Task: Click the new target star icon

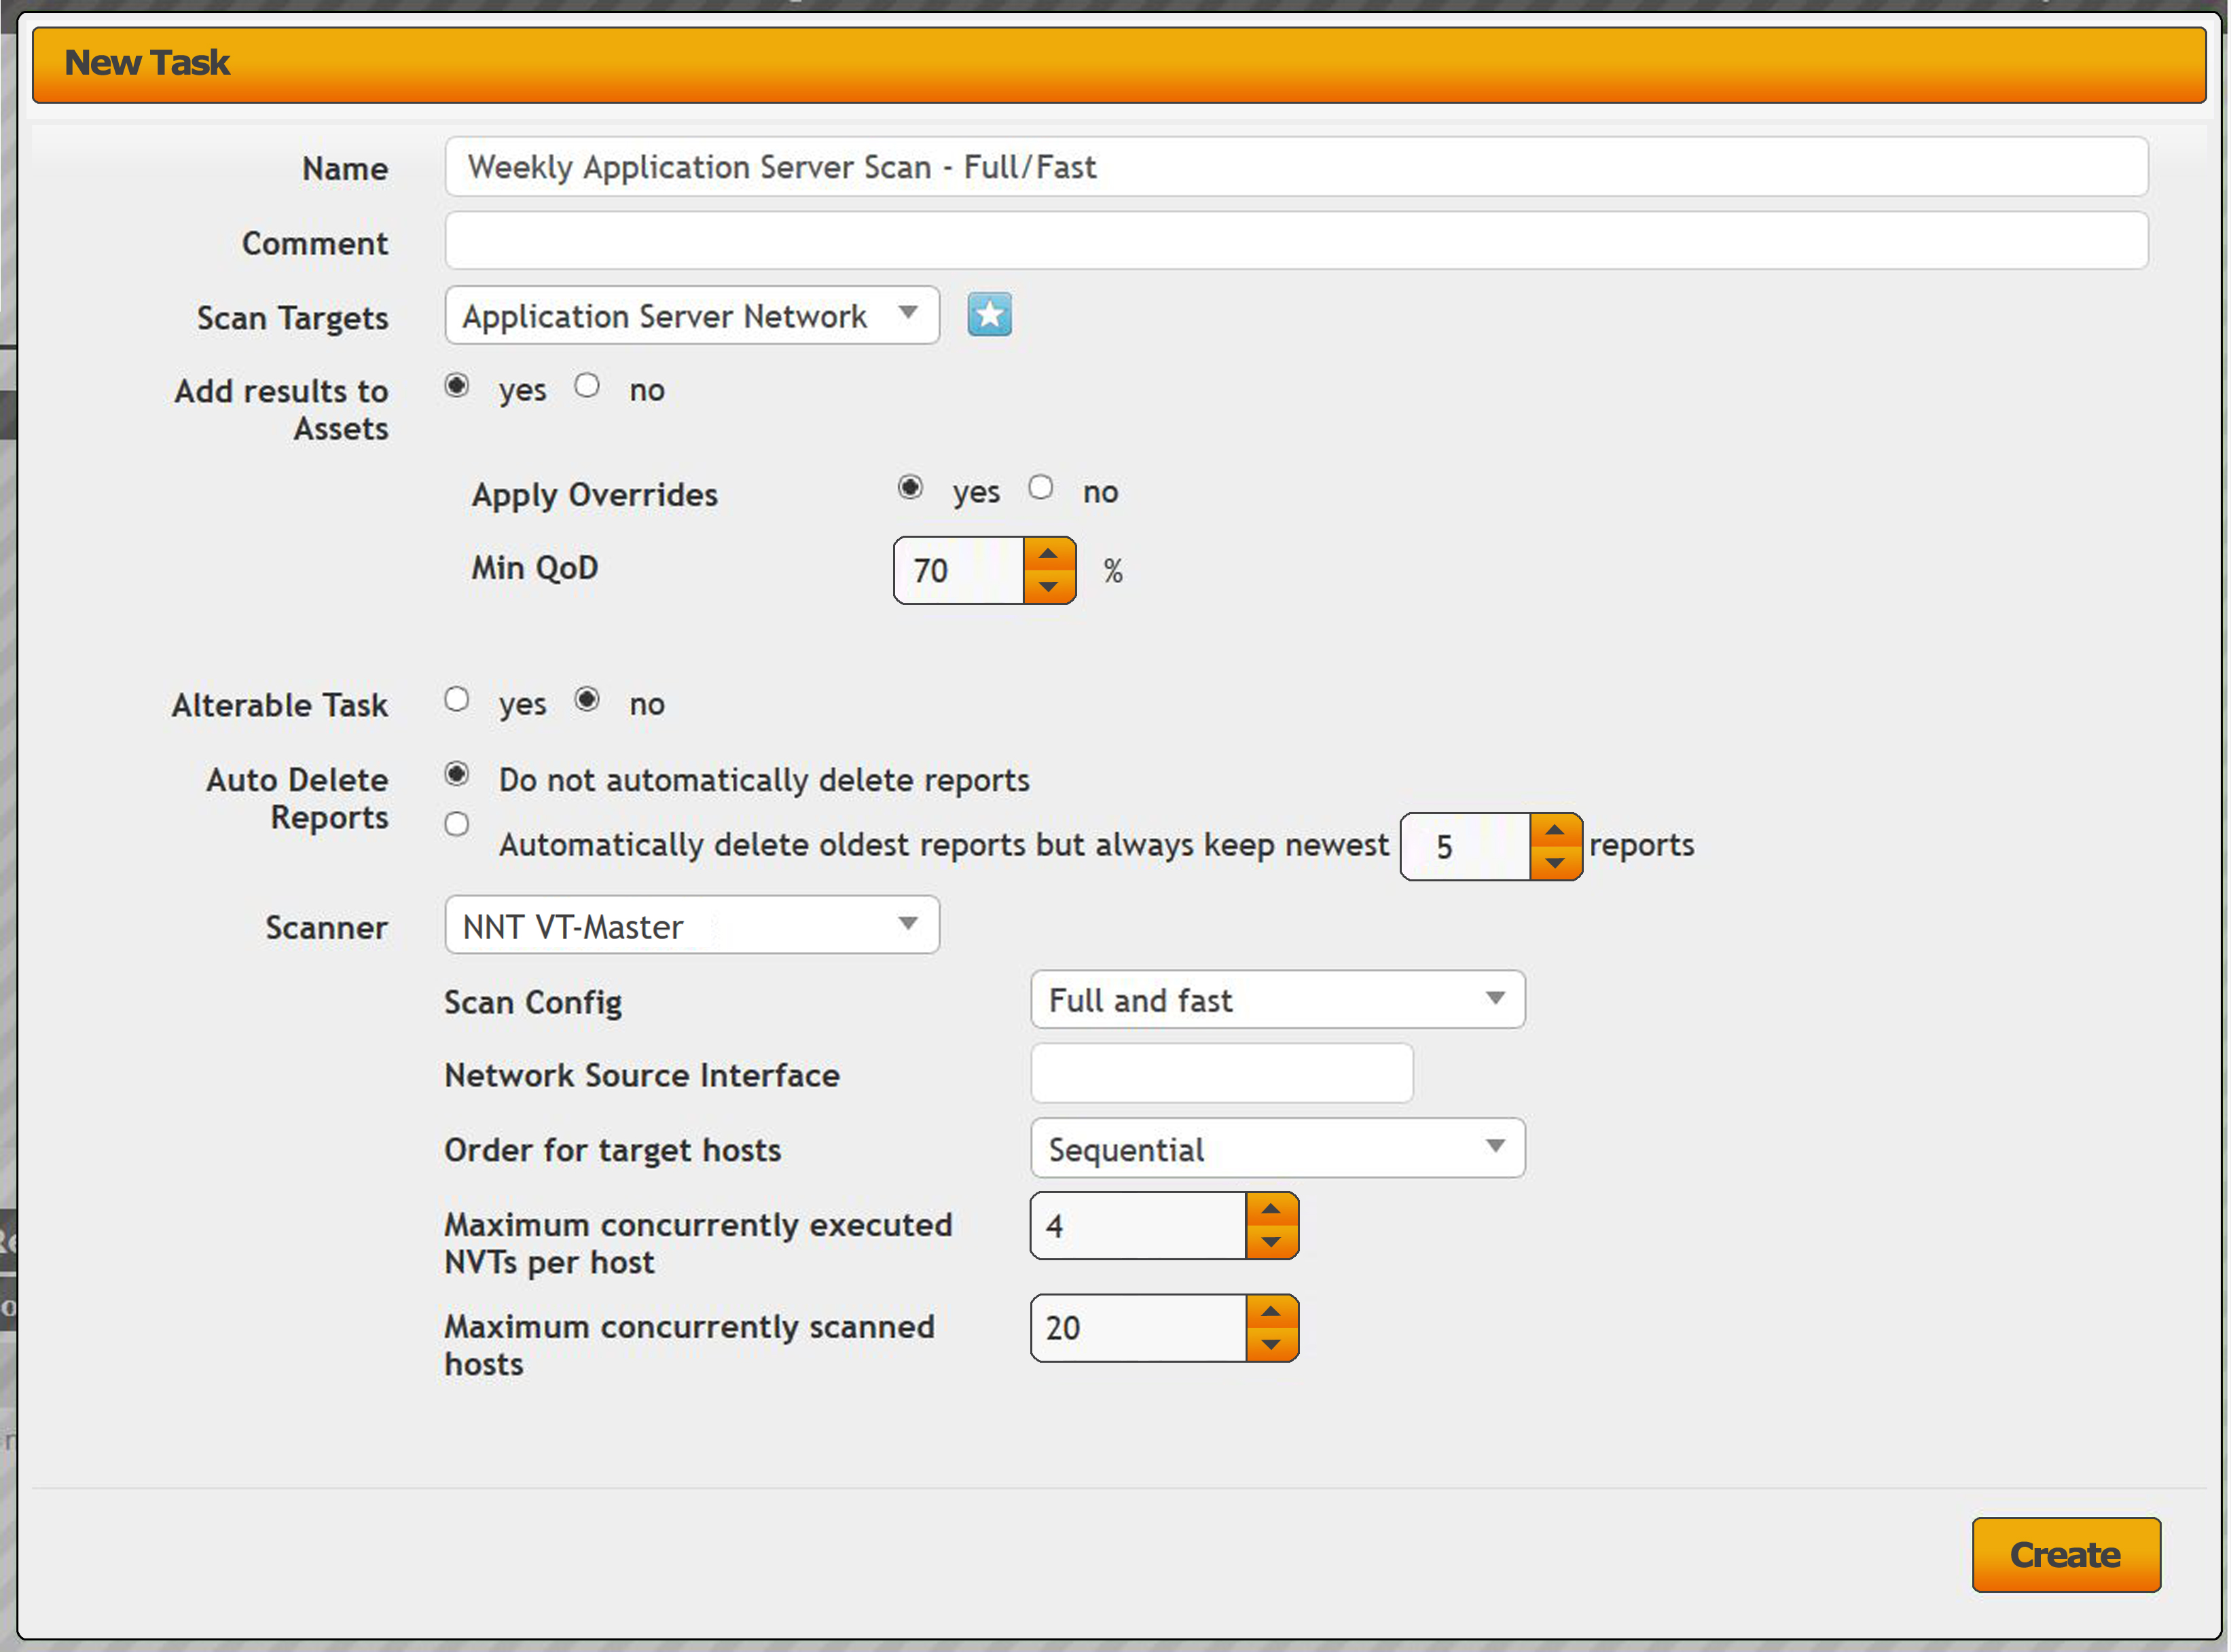Action: 989,315
